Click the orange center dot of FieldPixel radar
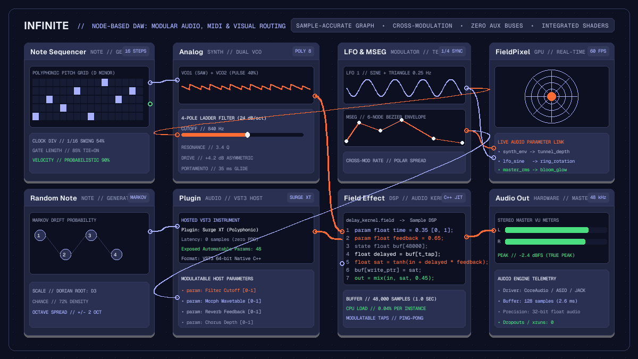Image resolution: width=638 pixels, height=359 pixels. click(x=551, y=96)
